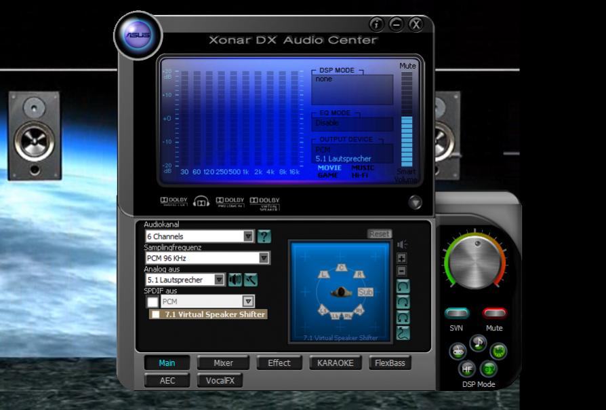Activate Game DSP mode gamepad icon
This screenshot has height=410, width=606.
pyautogui.click(x=458, y=352)
